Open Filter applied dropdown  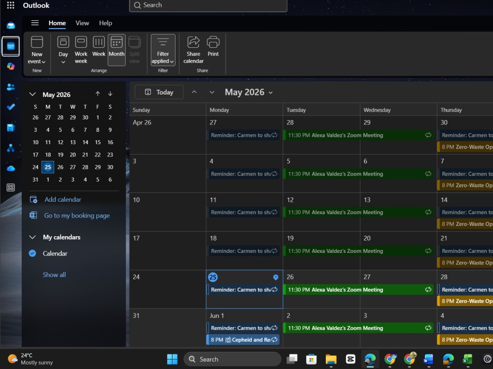pos(163,50)
